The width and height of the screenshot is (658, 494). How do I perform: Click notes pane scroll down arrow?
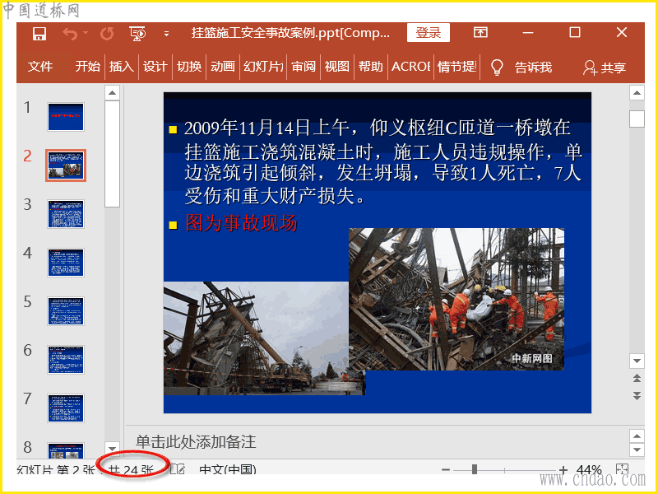(x=637, y=450)
